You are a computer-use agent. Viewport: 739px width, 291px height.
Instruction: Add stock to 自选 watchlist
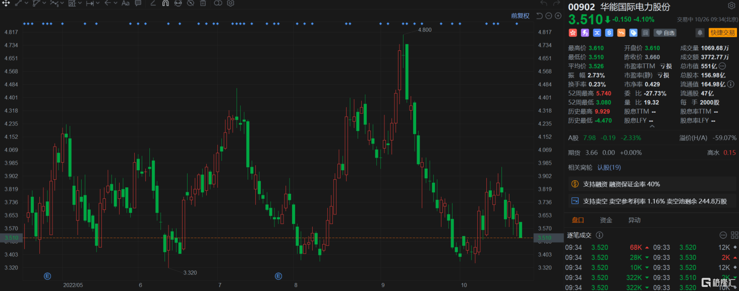coord(665,33)
